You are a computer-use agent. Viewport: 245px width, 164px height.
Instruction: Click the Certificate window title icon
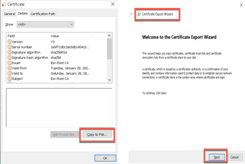click(3, 5)
